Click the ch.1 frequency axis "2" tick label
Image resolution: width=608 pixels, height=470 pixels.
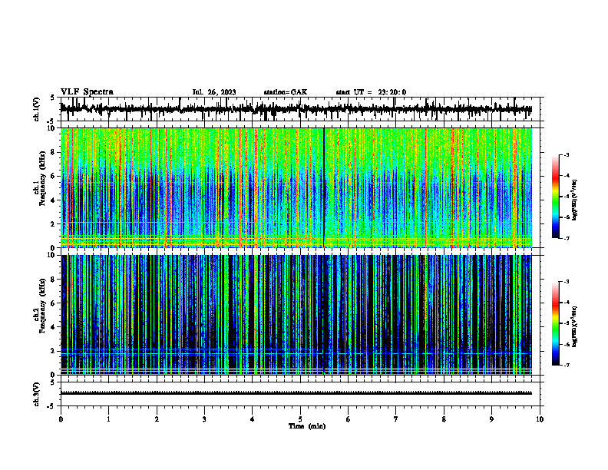[54, 224]
